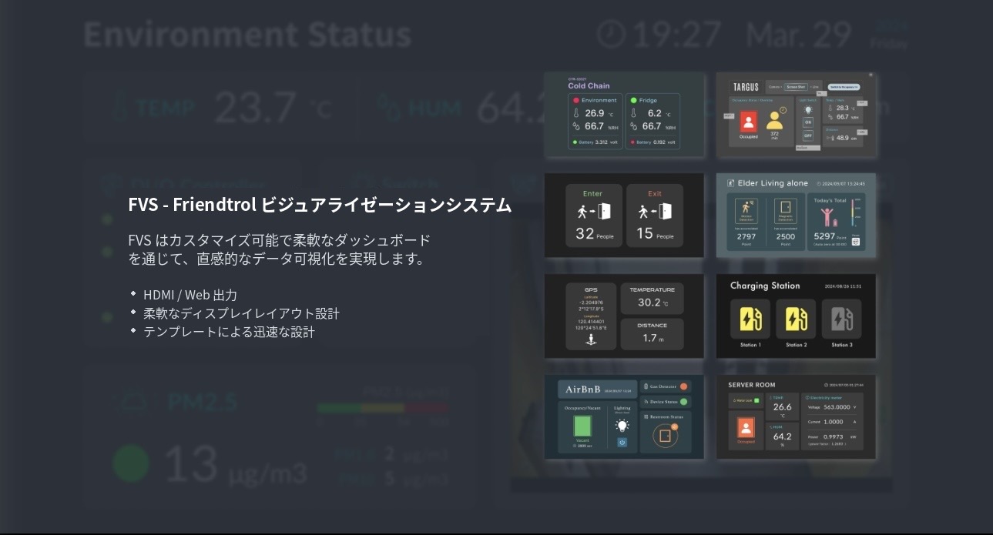Screen dimensions: 993x535
Task: Click the DISTANCE 1.7 m tile
Action: click(652, 334)
